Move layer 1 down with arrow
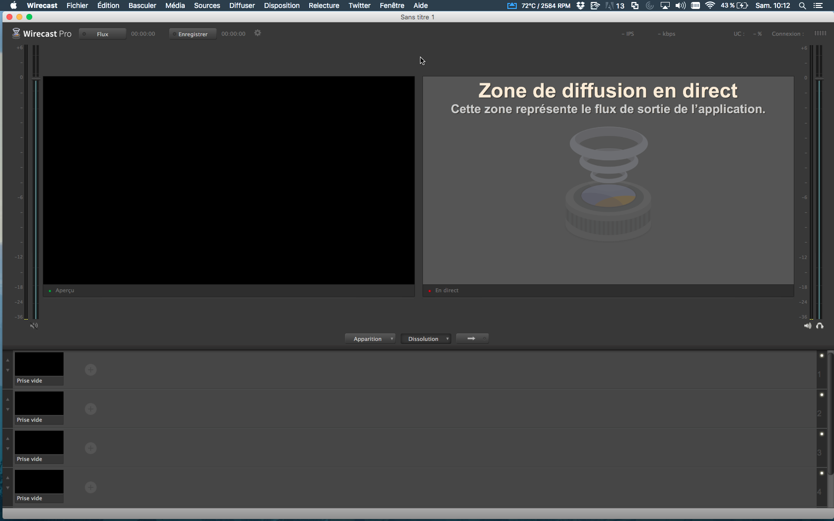 point(8,371)
